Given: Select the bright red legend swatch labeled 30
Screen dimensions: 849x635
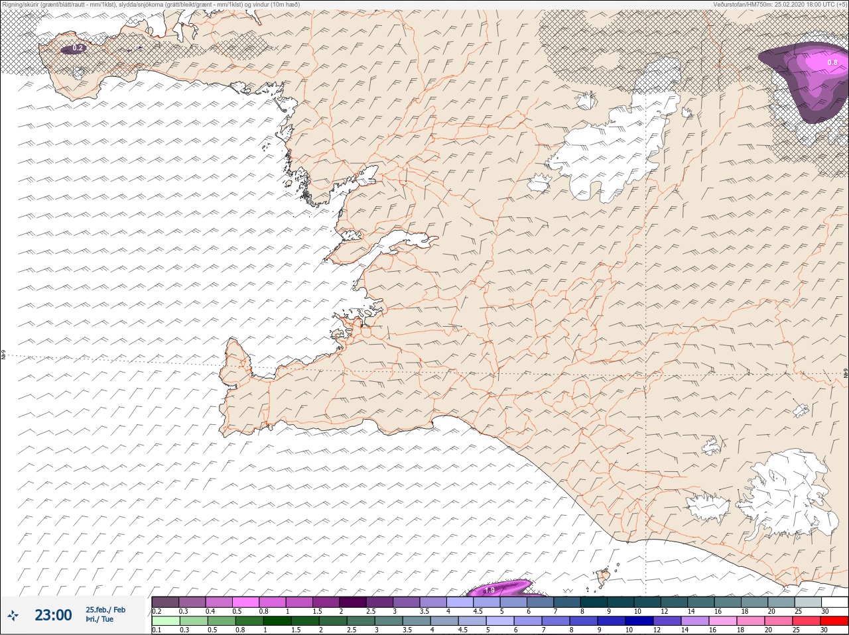Looking at the screenshot, I should click(x=835, y=621).
